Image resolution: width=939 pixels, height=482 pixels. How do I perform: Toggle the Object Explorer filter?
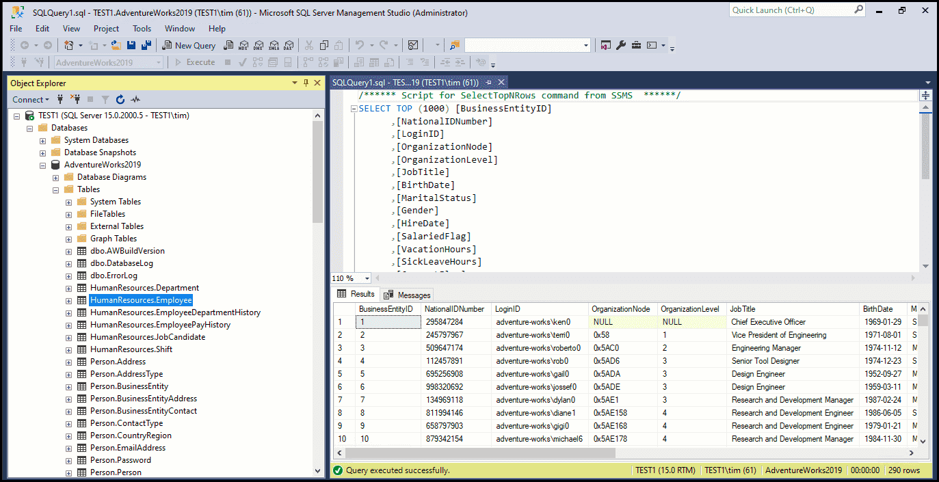105,100
